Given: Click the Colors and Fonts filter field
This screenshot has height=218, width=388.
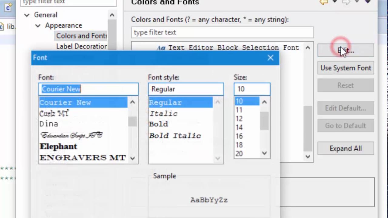Looking at the screenshot, I should tap(222, 32).
